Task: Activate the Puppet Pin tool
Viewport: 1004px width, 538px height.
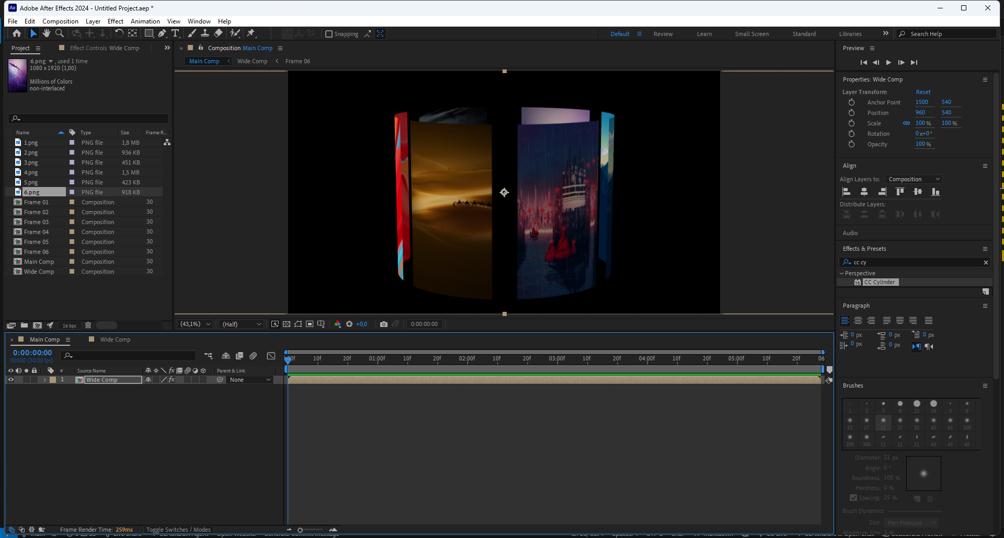Action: click(251, 33)
